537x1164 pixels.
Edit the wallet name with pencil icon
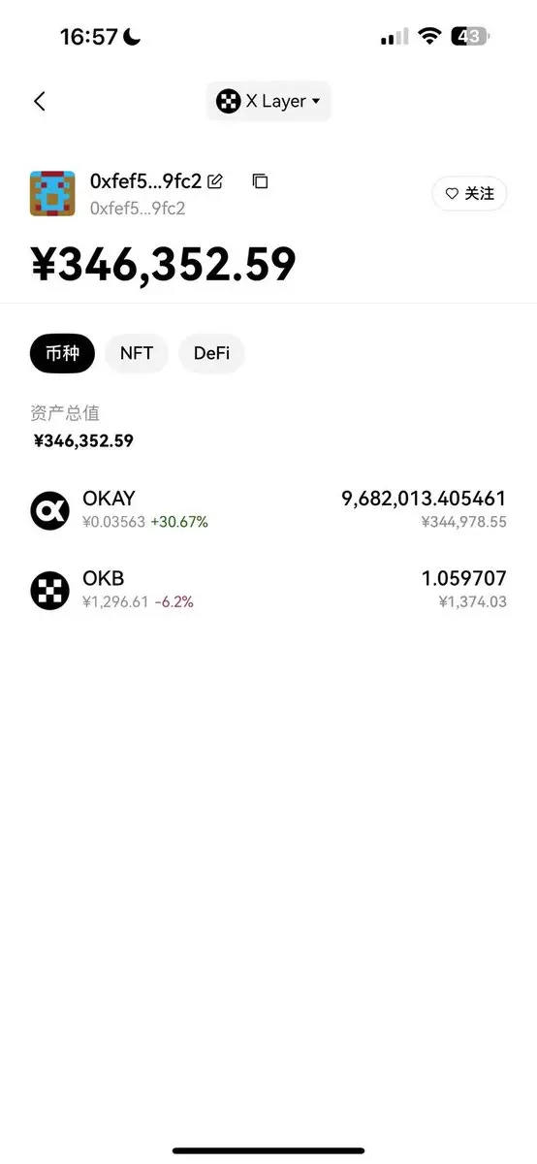pos(215,180)
